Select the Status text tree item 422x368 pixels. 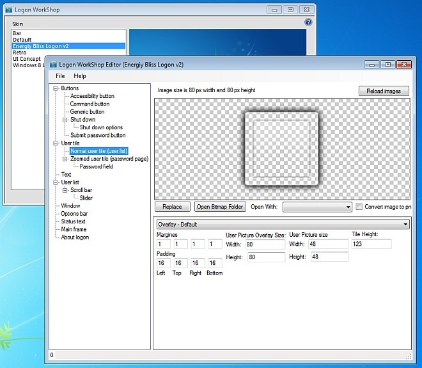pyautogui.click(x=73, y=221)
